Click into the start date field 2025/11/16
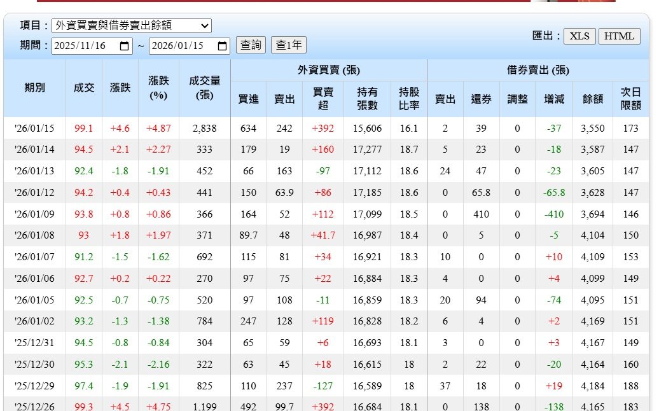Image resolution: width=659 pixels, height=411 pixels. click(x=92, y=46)
